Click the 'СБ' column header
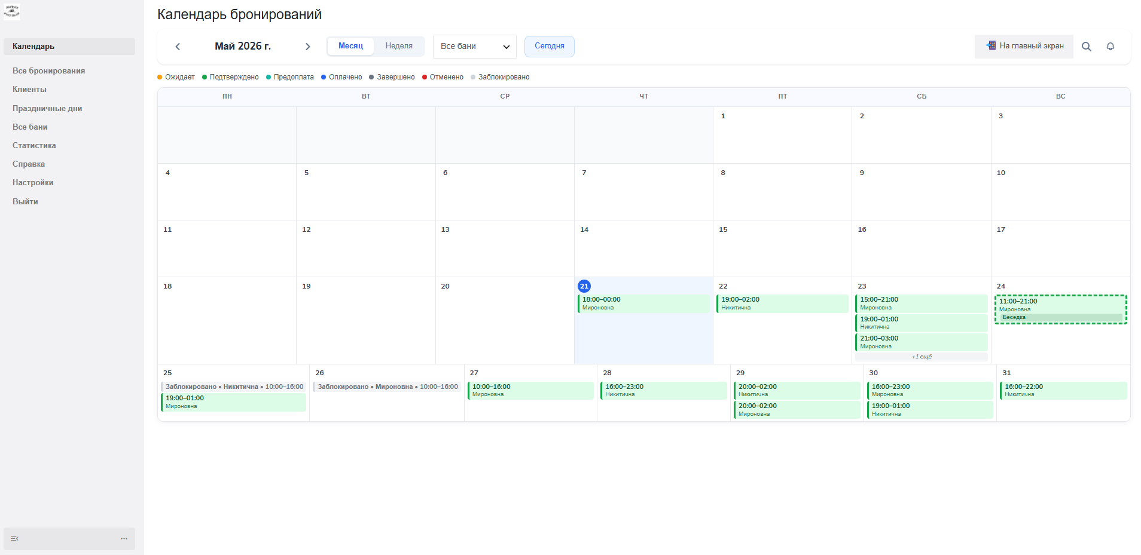Image resolution: width=1141 pixels, height=555 pixels. [922, 96]
